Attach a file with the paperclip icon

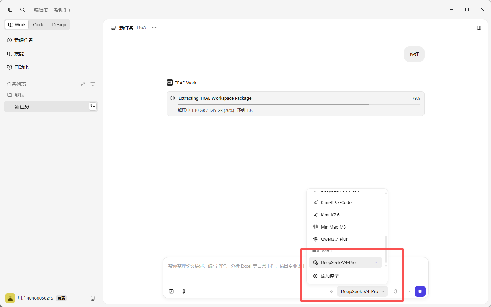tap(183, 291)
